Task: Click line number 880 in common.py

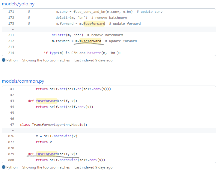Action: click(x=11, y=160)
